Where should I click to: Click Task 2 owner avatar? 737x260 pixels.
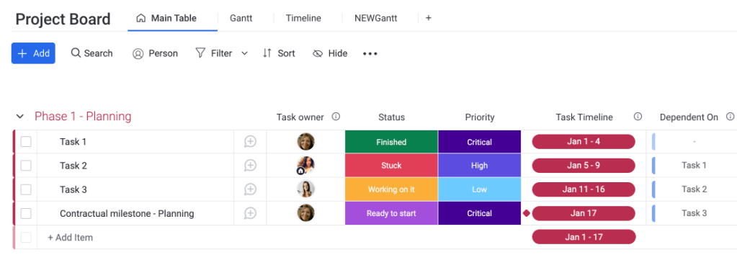point(305,166)
